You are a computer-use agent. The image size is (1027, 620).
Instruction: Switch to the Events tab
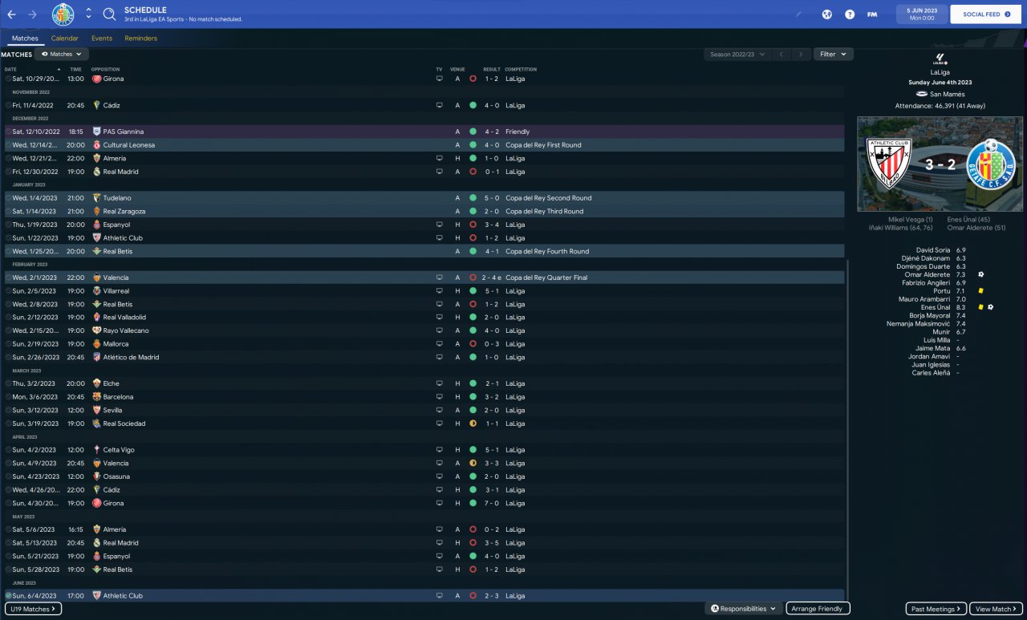click(x=102, y=38)
